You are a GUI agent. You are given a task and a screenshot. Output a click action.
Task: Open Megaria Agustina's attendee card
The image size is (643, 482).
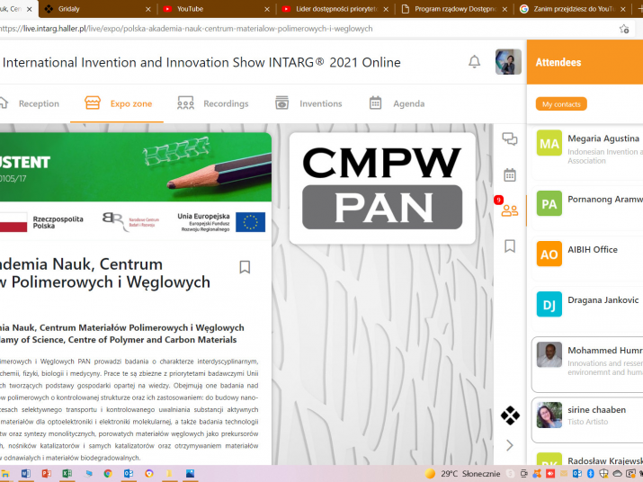[588, 144]
